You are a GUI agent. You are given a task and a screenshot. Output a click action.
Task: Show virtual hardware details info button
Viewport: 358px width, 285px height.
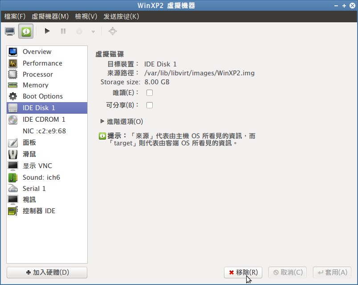point(26,31)
